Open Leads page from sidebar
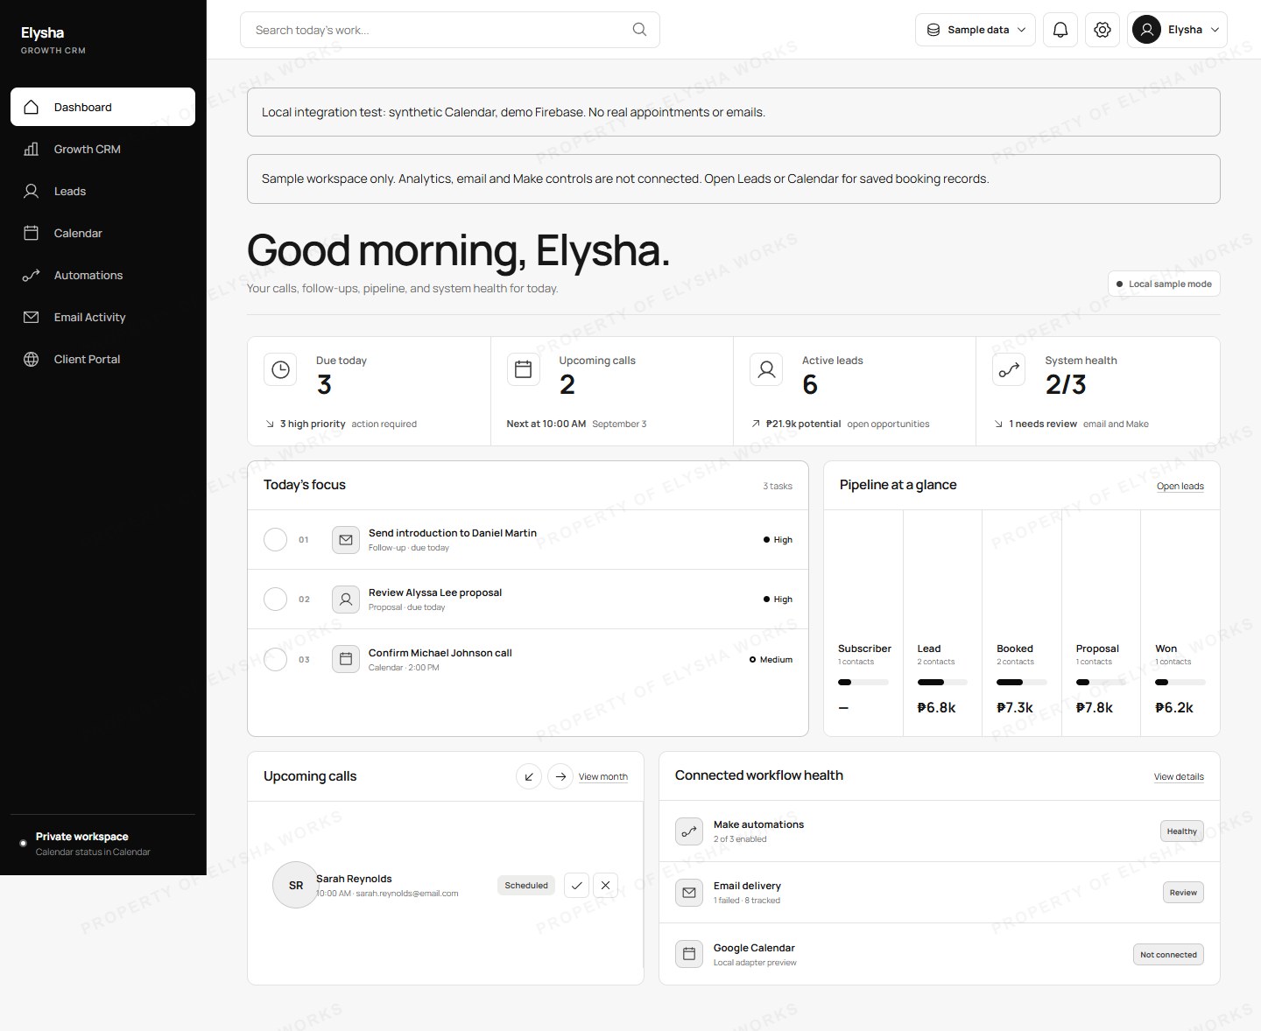 point(102,191)
